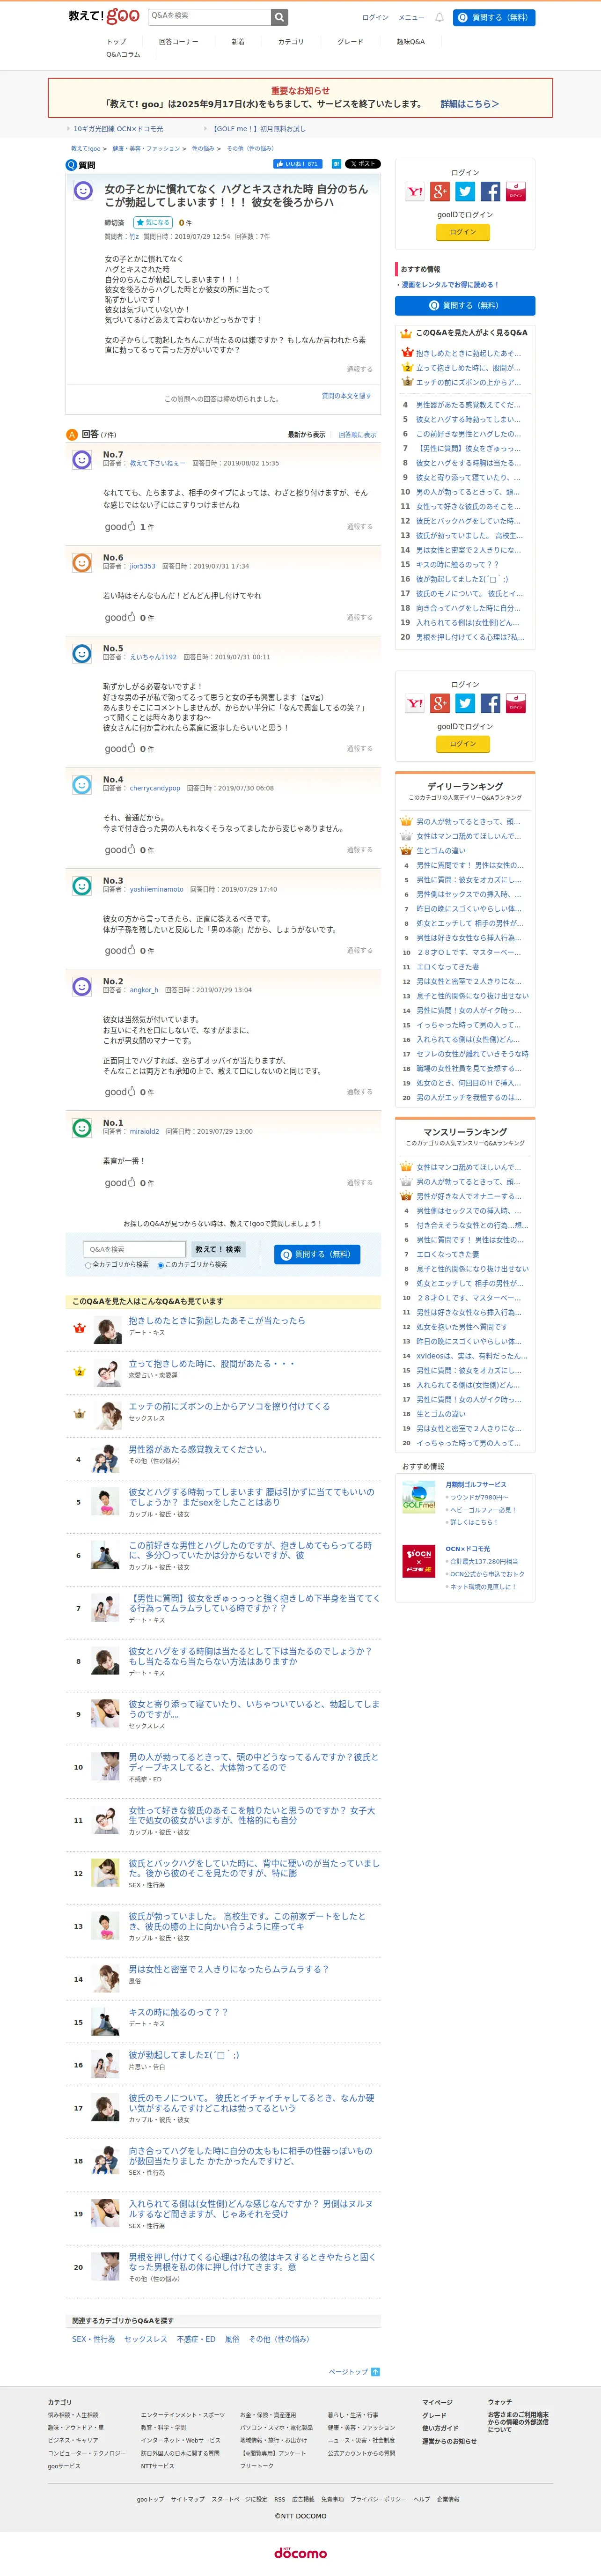Viewport: 601px width, 2576px height.
Task: Open answerer えいちゃん1192 profile link
Action: [153, 657]
